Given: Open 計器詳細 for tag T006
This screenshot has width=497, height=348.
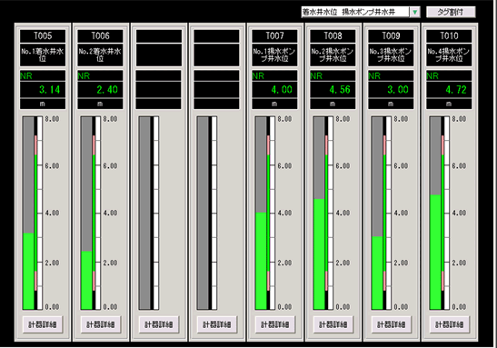Looking at the screenshot, I should [x=101, y=324].
